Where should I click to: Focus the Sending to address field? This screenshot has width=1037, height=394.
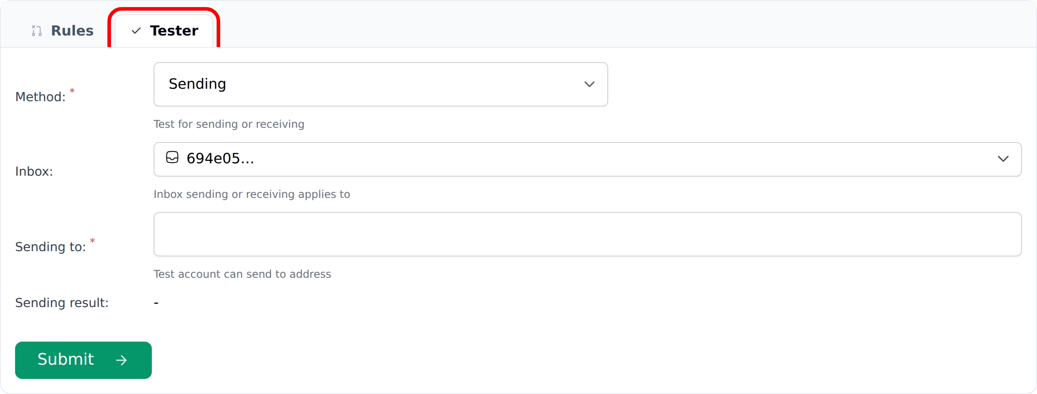point(587,234)
